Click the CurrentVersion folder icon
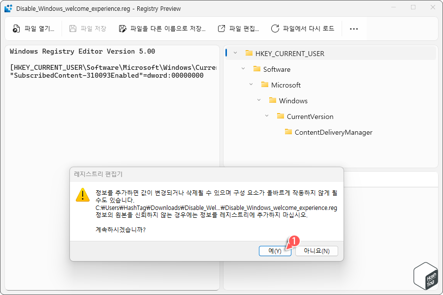 tap(281, 117)
